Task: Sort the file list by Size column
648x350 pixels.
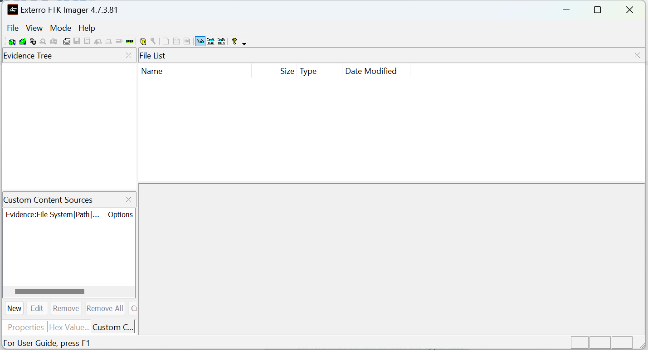Action: click(x=274, y=71)
